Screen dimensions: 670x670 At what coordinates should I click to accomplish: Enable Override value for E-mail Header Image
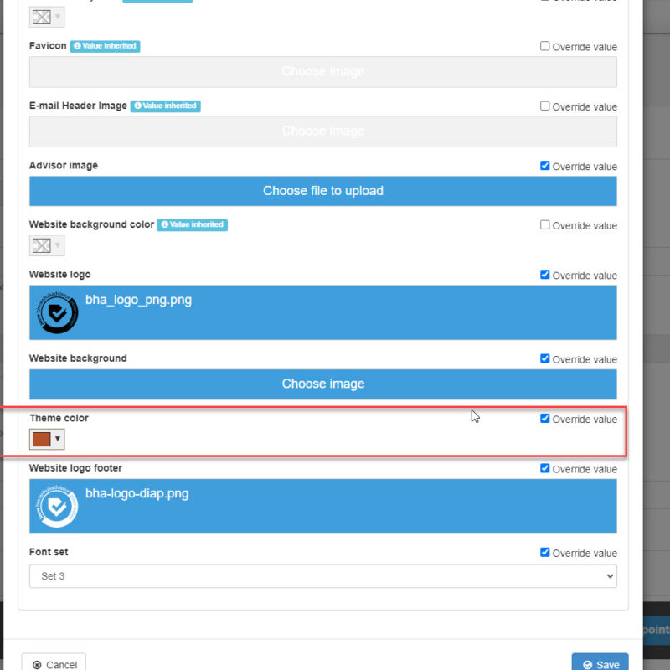[545, 106]
